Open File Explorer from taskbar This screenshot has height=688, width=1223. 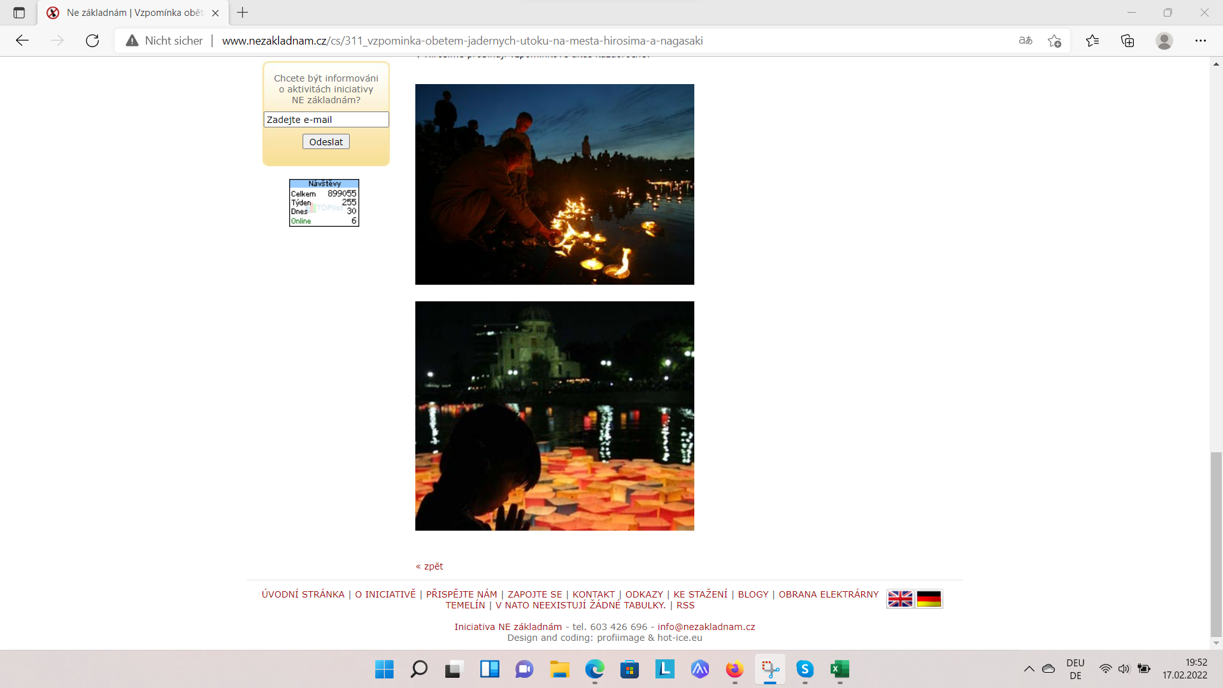pos(559,669)
